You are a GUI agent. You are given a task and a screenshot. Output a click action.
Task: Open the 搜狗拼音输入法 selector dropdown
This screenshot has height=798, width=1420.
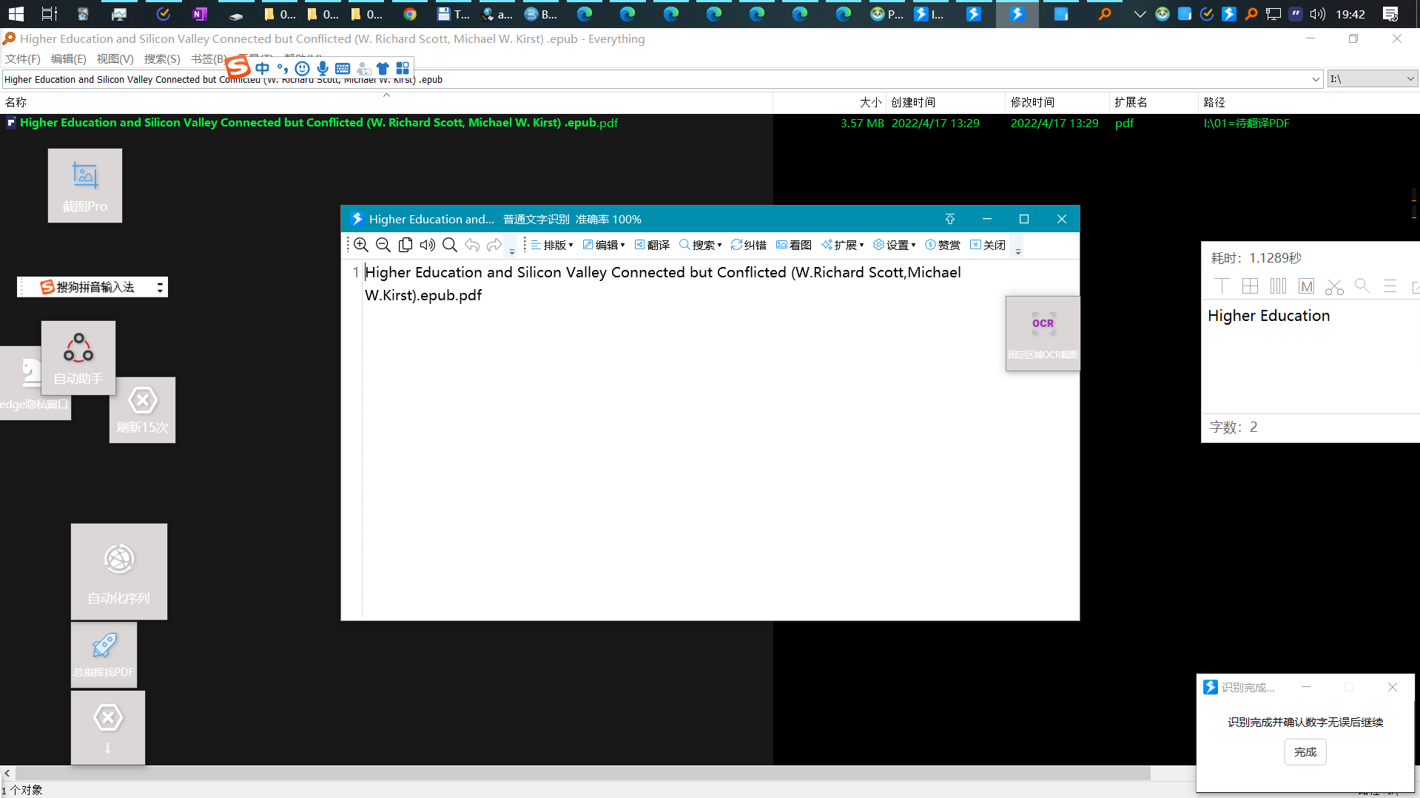[x=160, y=287]
